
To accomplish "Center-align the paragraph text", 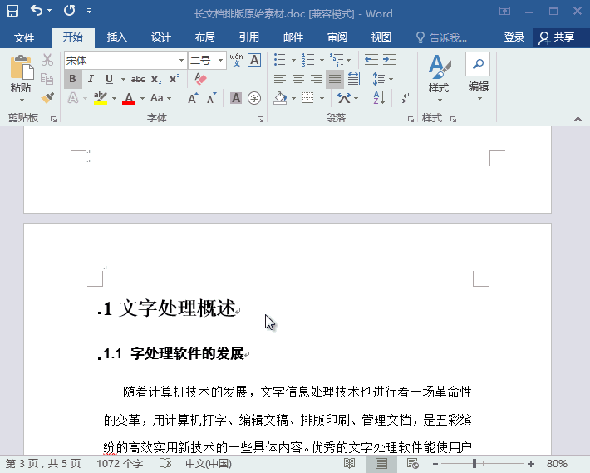I will (x=297, y=79).
